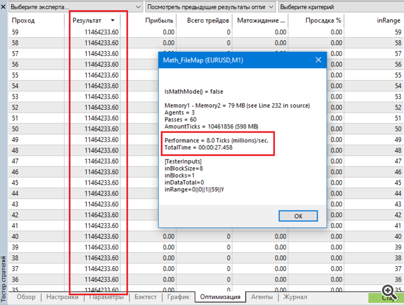Sort by the Прибыль column header
The height and width of the screenshot is (306, 404).
[x=159, y=20]
